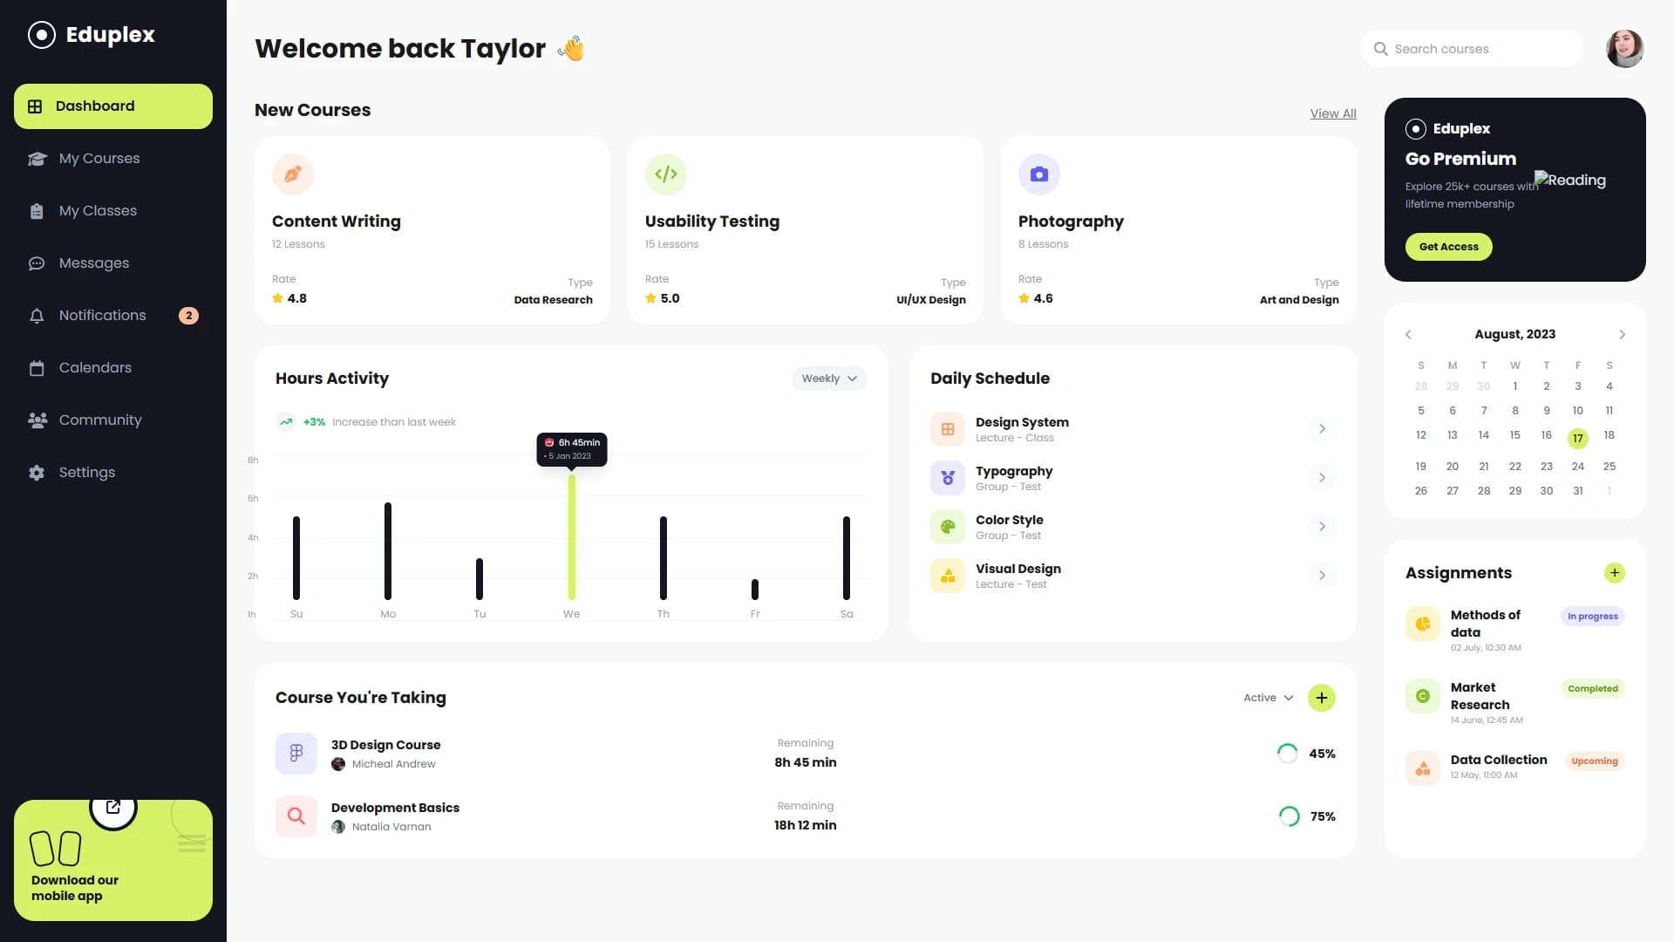Viewport: 1674px width, 942px height.
Task: Click the plus button to add an assignment
Action: 1614,573
